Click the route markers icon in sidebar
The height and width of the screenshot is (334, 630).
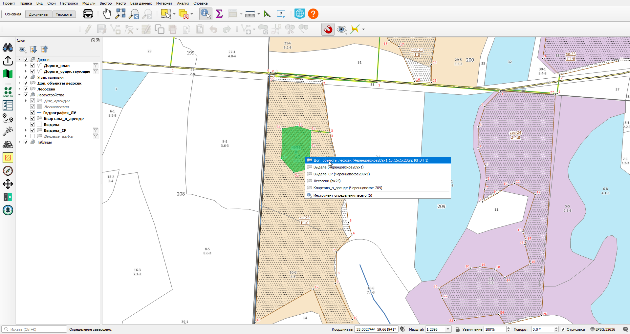[8, 118]
